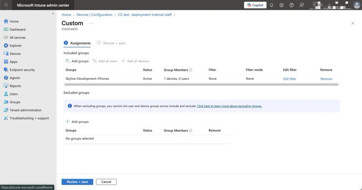Show Group Members info icon in Included groups
Screen dimensions: 362x190
coord(191,70)
